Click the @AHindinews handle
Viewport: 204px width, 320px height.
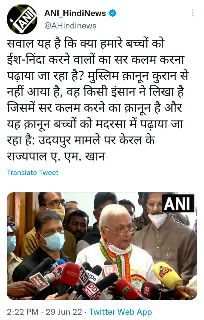click(x=70, y=25)
